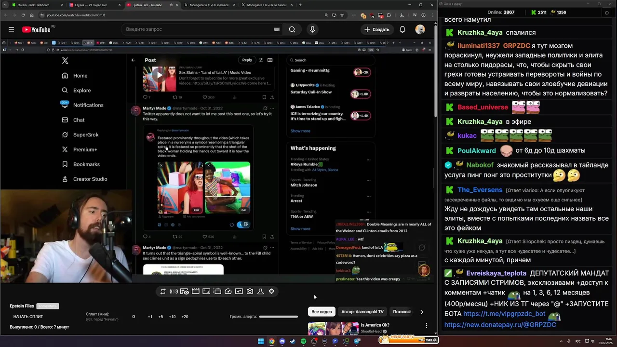Open YouTube notifications bell

[402, 29]
